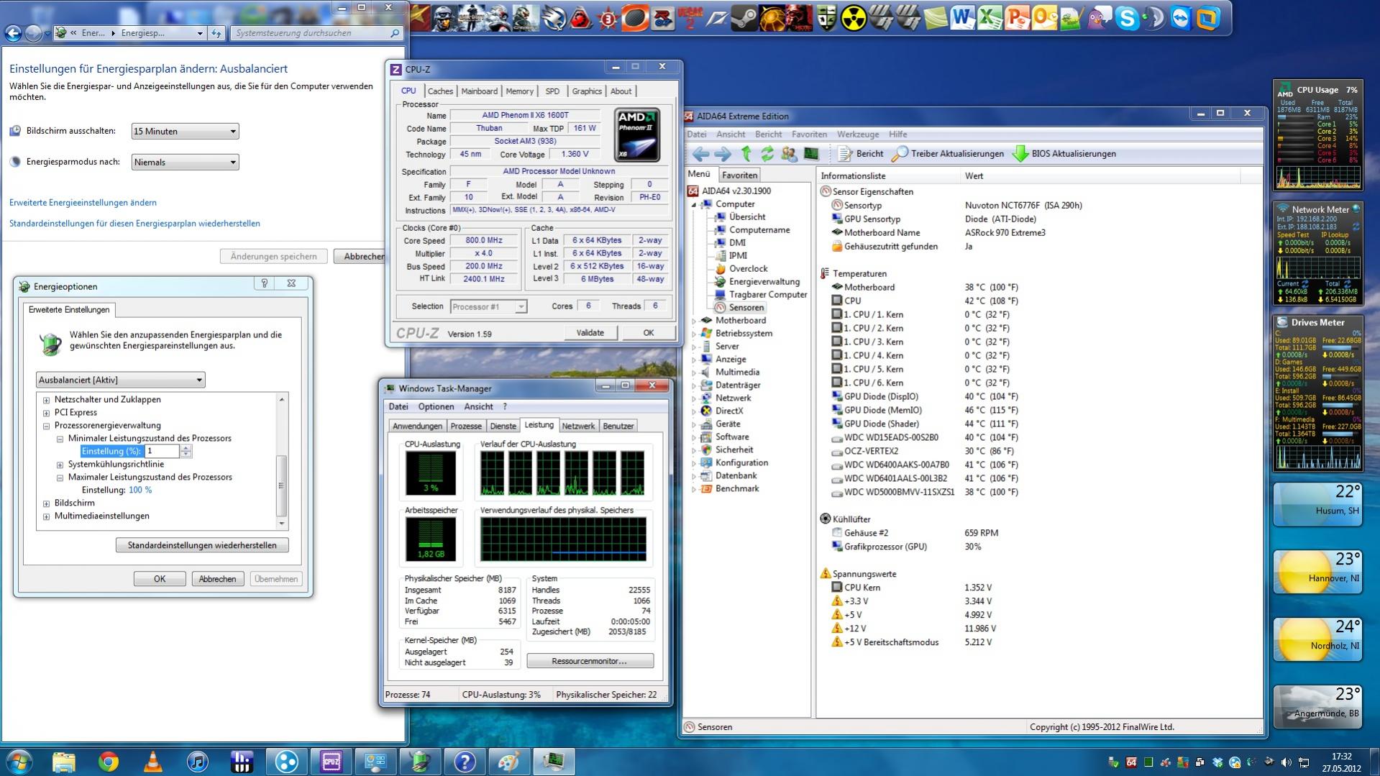Click Standardeinstellungen wiederherstellen button in Energieoptionen
The width and height of the screenshot is (1380, 776).
[202, 545]
